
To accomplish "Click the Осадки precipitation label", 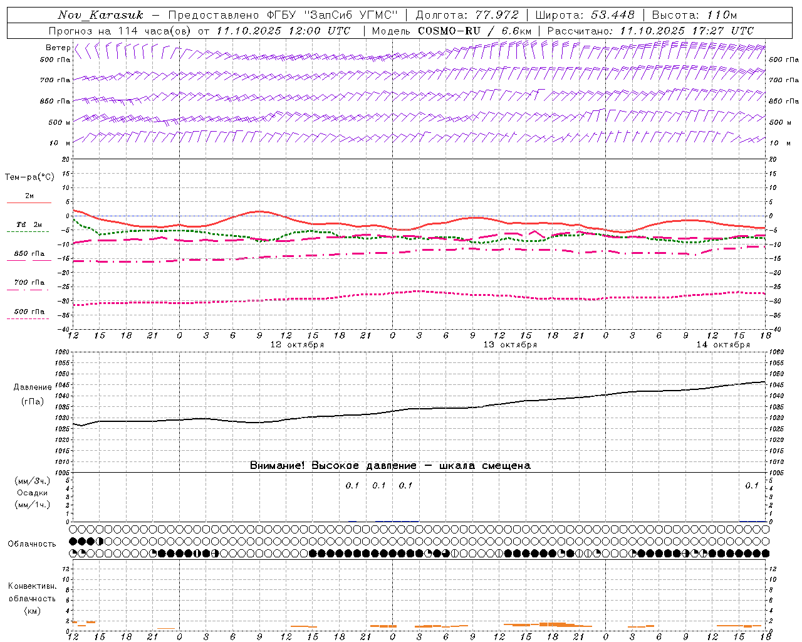I will coord(33,493).
